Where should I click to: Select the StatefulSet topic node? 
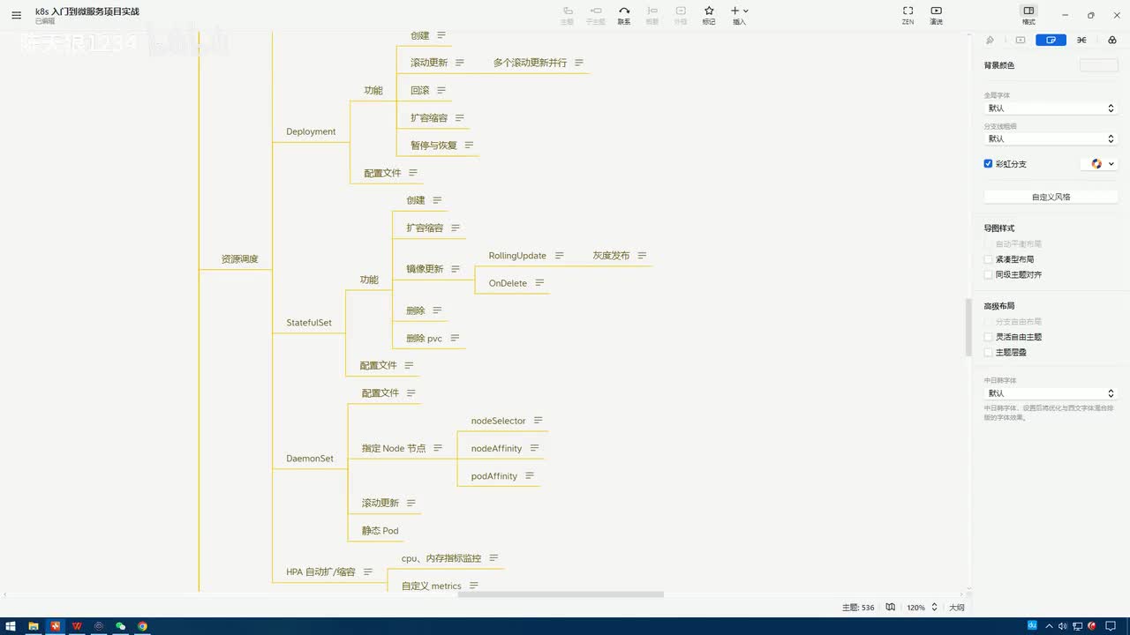pyautogui.click(x=309, y=323)
